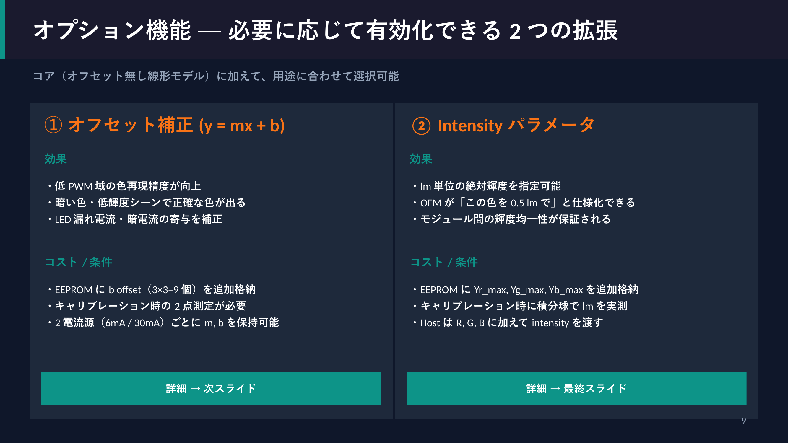The width and height of the screenshot is (788, 443).
Task: Select the LED 漏れ電流・暗電流 bullet line
Action: [x=138, y=219]
